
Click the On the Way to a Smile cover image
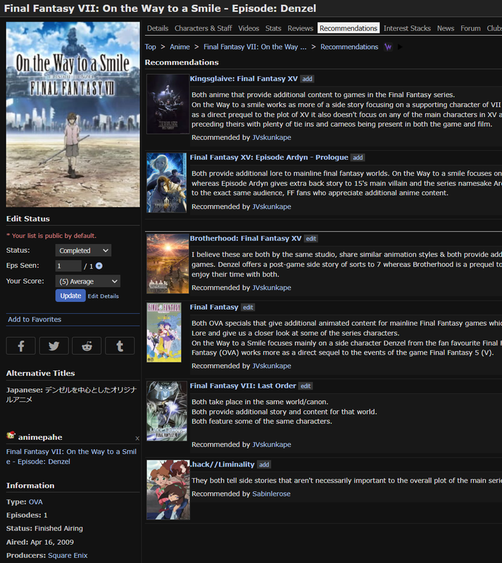(x=73, y=114)
